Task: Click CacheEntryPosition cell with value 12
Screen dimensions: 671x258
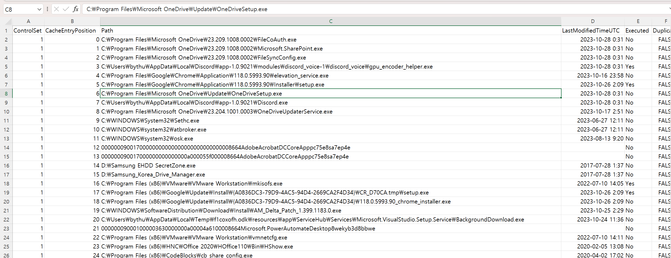Action: [x=72, y=148]
